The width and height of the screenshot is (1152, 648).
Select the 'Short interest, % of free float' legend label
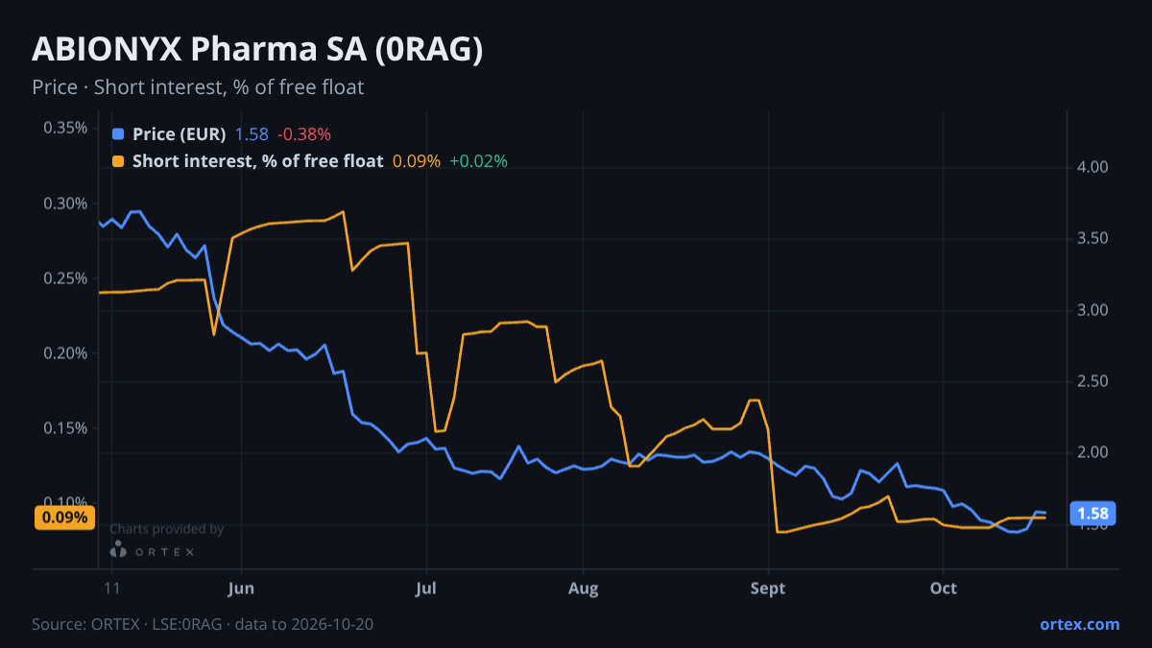[257, 161]
